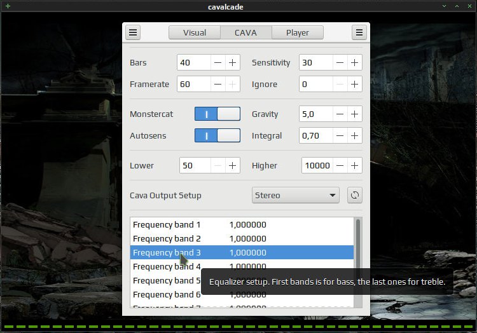Screen dimensions: 477x333
Task: Select Frequency band 1 row
Action: [x=242, y=225]
